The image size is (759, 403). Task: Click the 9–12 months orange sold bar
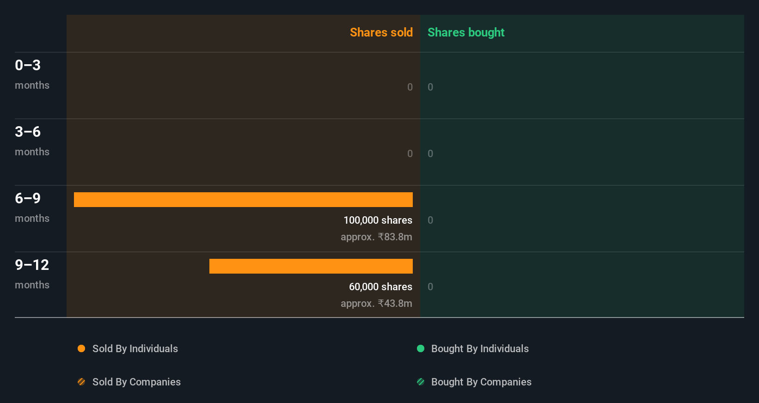point(311,266)
